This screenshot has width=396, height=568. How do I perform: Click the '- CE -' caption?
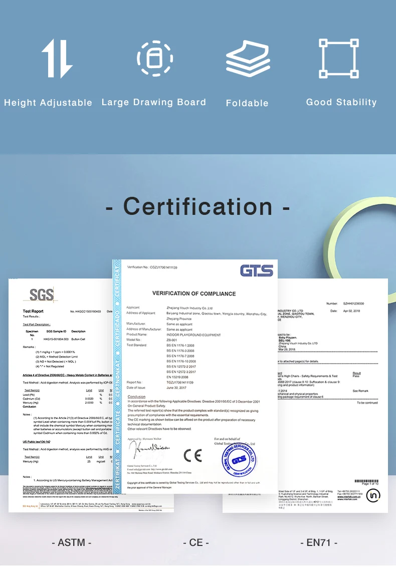point(196,542)
